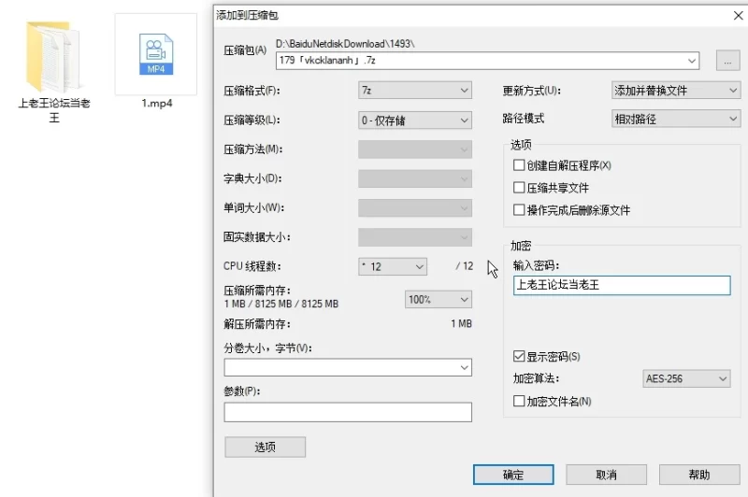Enable 创建自解压程序 checkbox
748x497 pixels.
point(519,165)
